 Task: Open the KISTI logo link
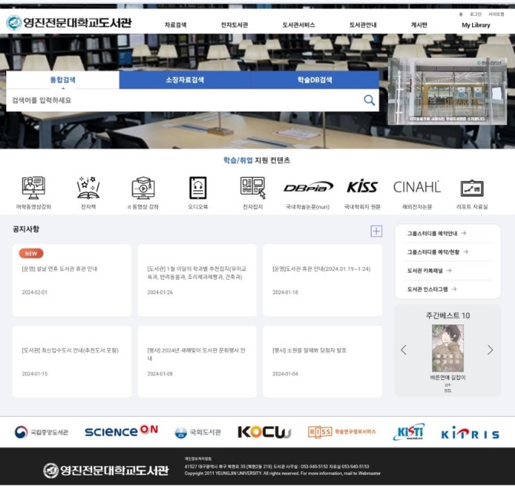[409, 432]
